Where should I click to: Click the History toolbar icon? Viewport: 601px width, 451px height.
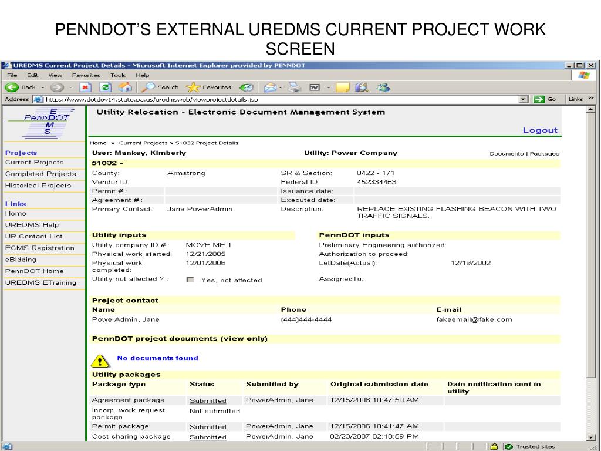pos(247,87)
